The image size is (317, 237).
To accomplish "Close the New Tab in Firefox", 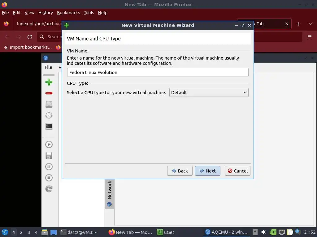I will pyautogui.click(x=286, y=24).
